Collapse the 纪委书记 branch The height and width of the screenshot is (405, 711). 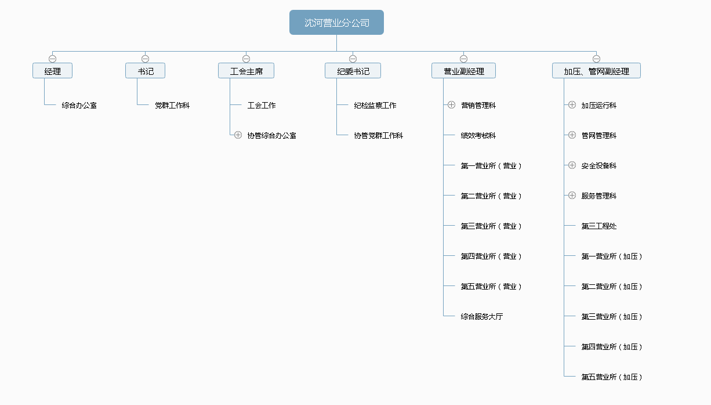(353, 59)
